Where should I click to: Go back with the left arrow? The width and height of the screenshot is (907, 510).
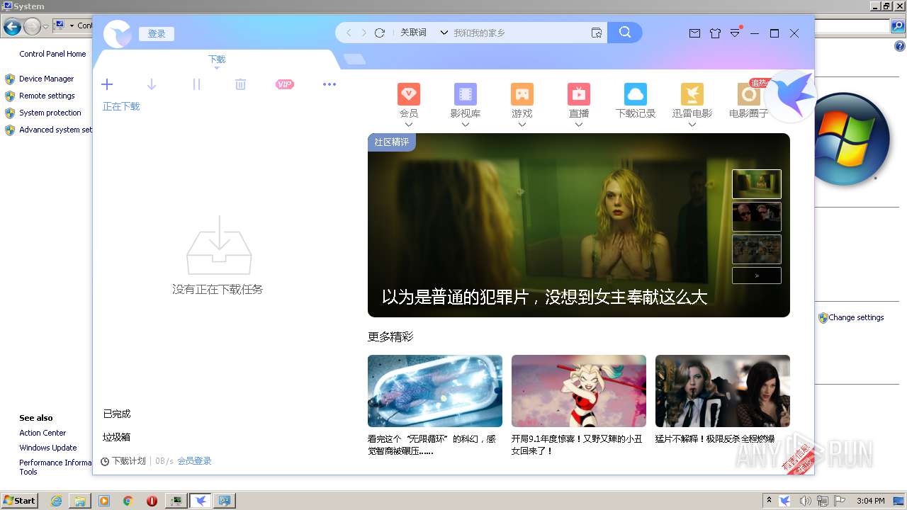click(x=349, y=33)
